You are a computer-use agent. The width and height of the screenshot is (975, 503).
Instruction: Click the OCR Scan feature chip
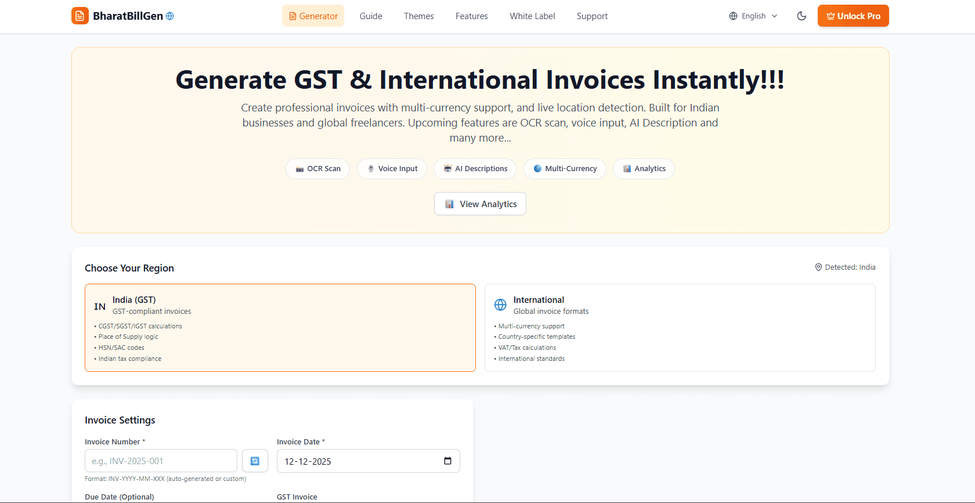317,169
